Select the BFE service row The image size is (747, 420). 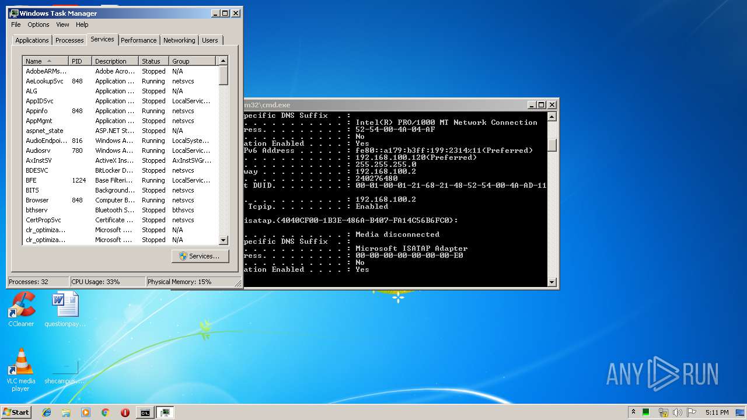tap(120, 180)
